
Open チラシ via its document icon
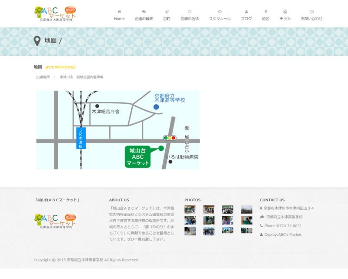[285, 12]
